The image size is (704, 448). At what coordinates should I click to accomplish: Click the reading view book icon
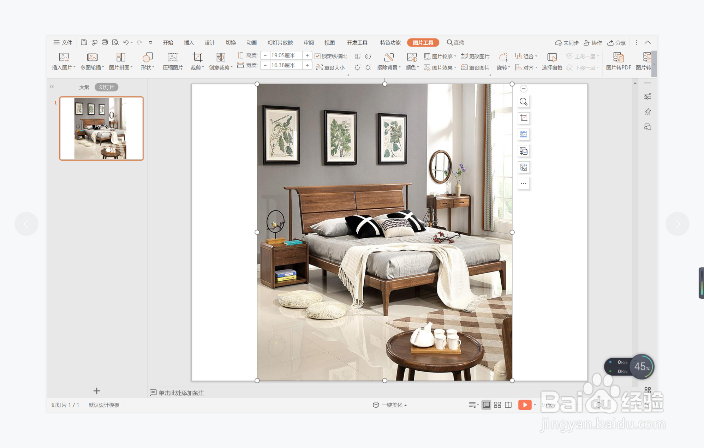pos(508,405)
